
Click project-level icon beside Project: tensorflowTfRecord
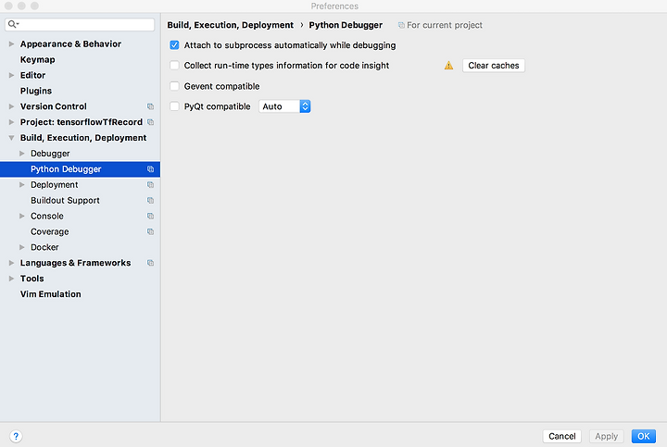point(151,122)
